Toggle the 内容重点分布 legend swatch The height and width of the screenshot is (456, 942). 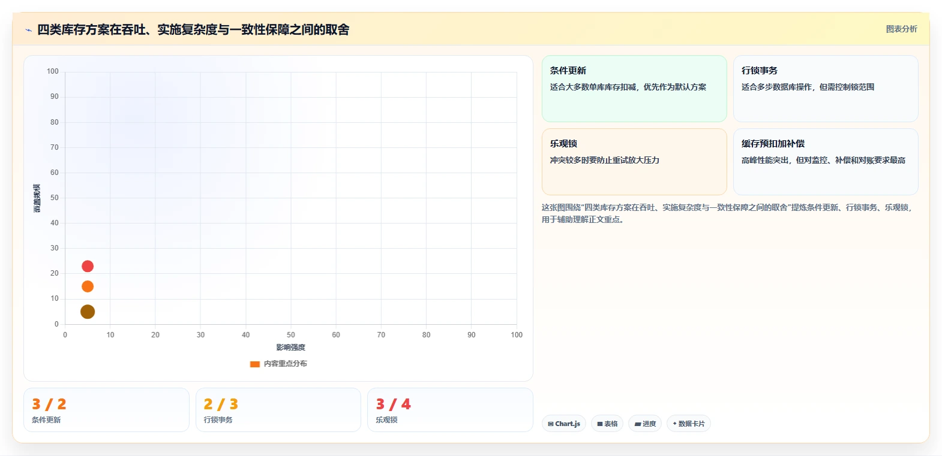[x=255, y=364]
